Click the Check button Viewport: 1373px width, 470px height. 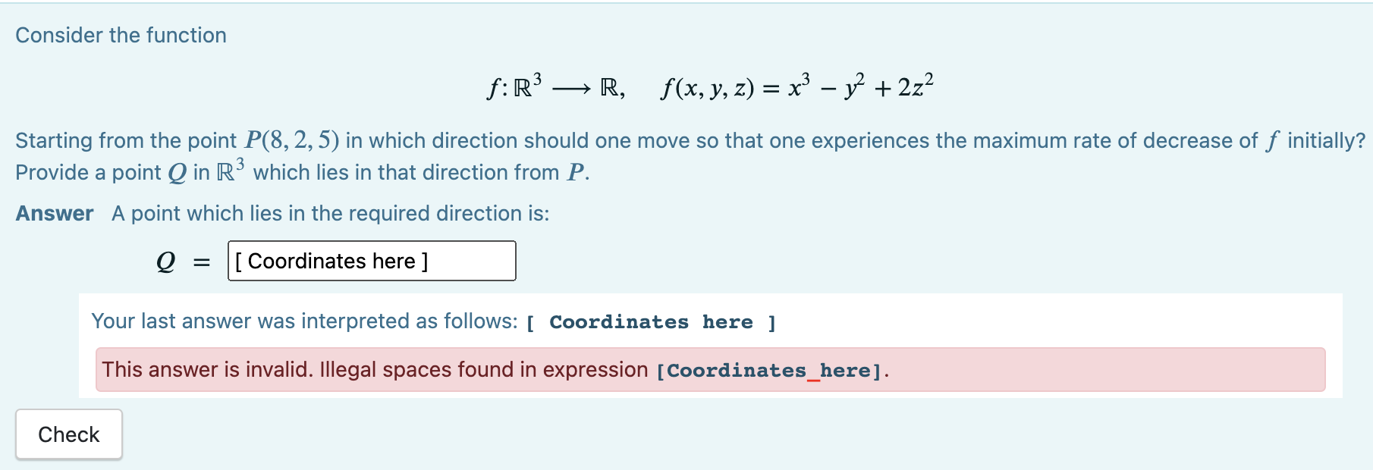tap(68, 434)
